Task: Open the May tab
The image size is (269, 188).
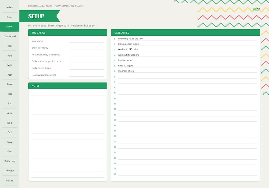Action: (9, 84)
